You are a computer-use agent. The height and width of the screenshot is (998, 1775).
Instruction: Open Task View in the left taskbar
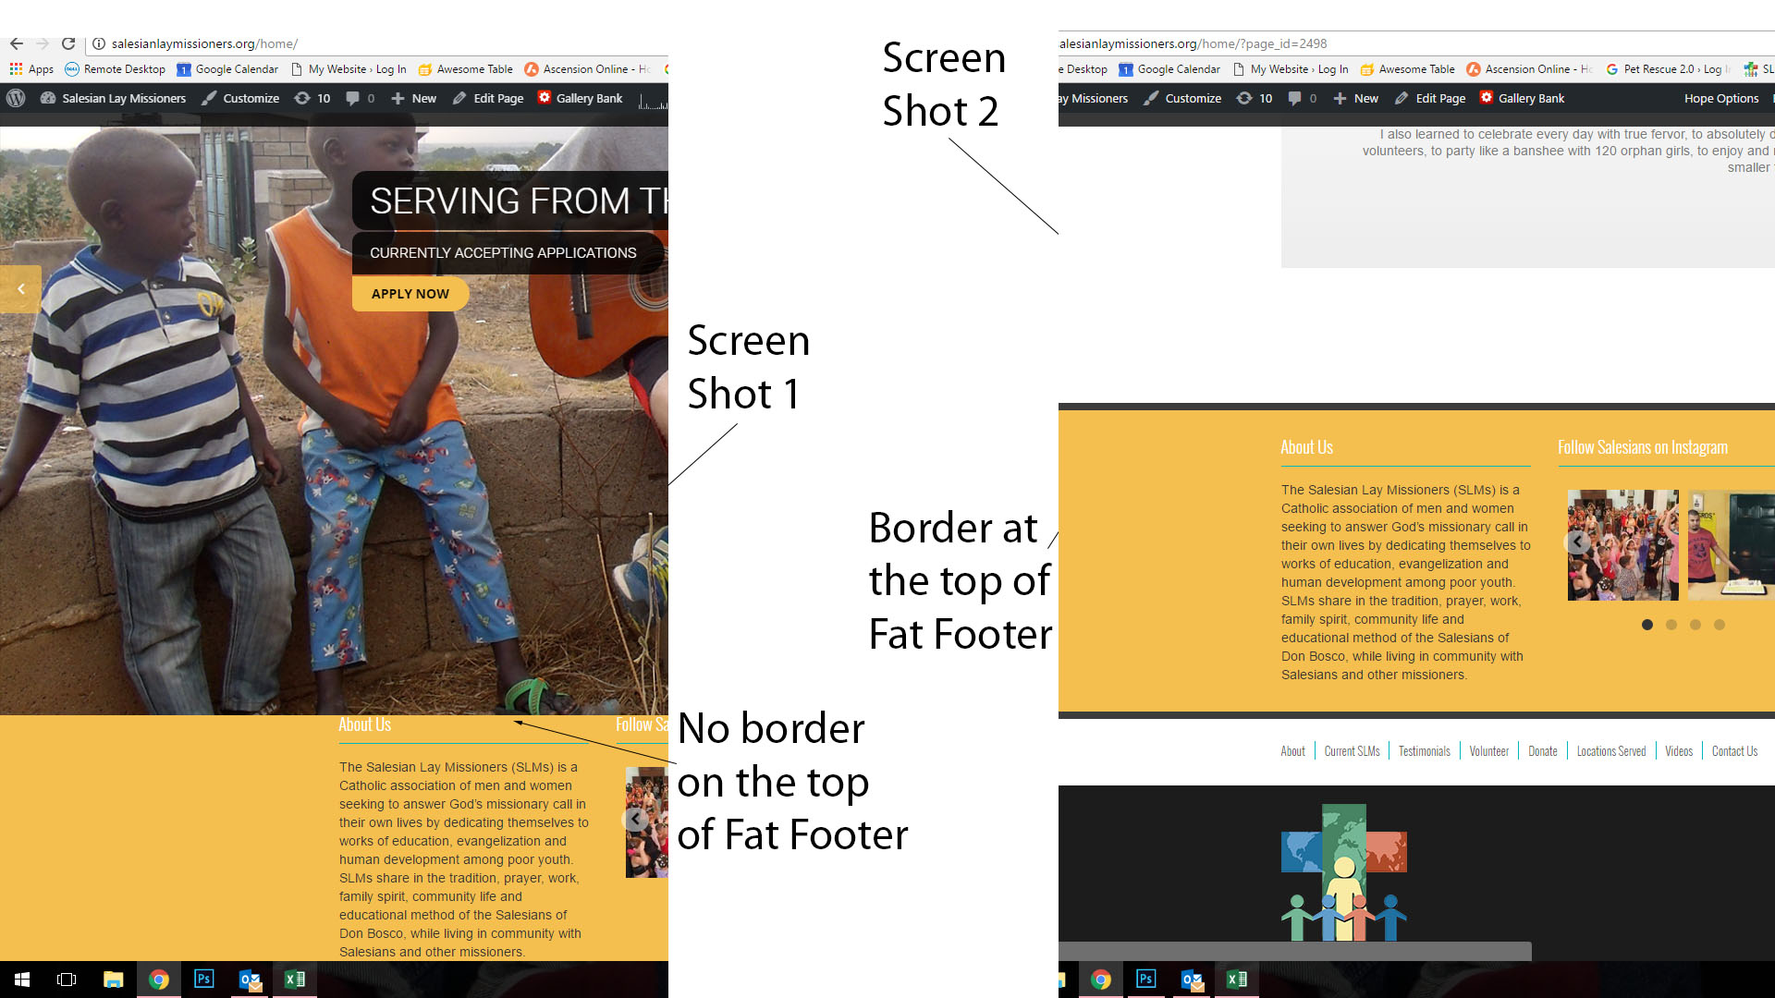[67, 980]
